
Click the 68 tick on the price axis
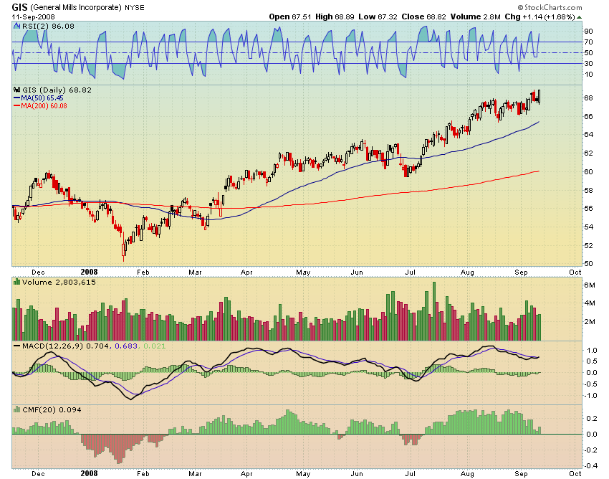(x=588, y=98)
